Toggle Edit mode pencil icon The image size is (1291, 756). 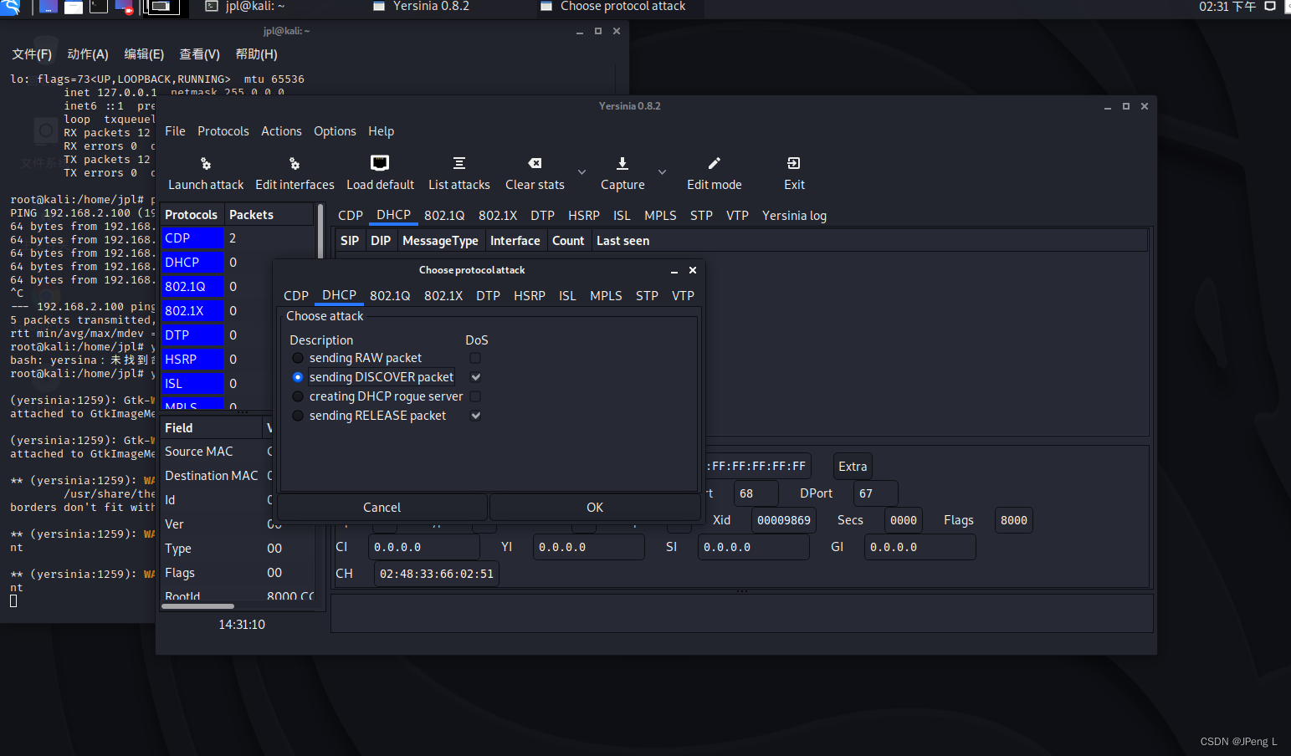click(714, 163)
